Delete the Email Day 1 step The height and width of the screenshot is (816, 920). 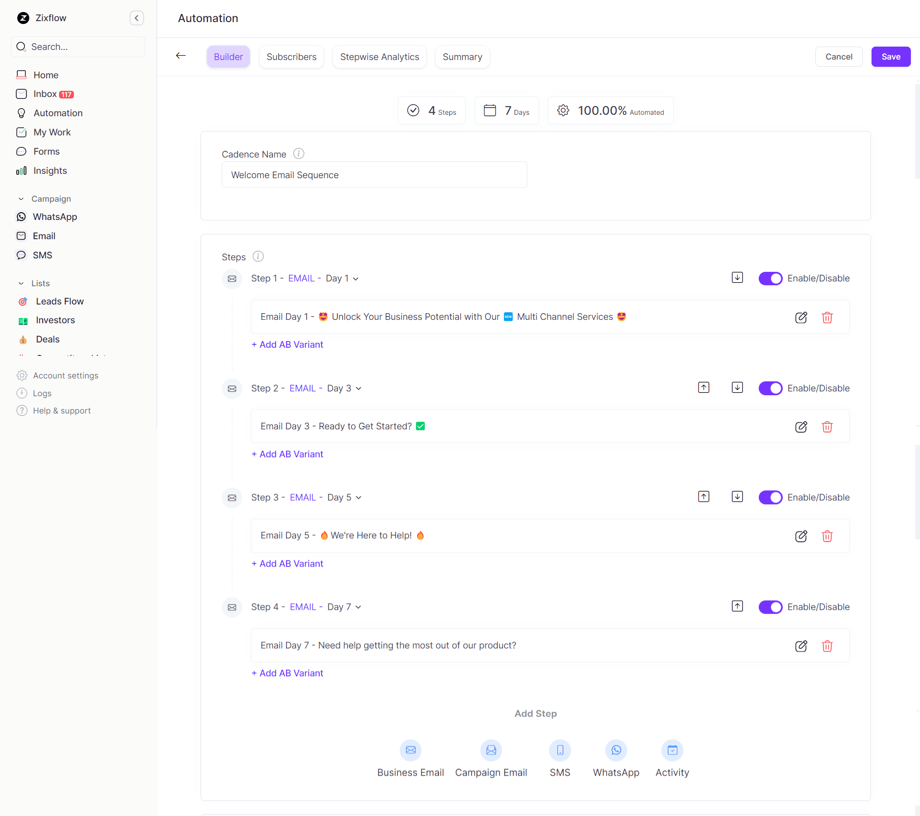(x=827, y=317)
